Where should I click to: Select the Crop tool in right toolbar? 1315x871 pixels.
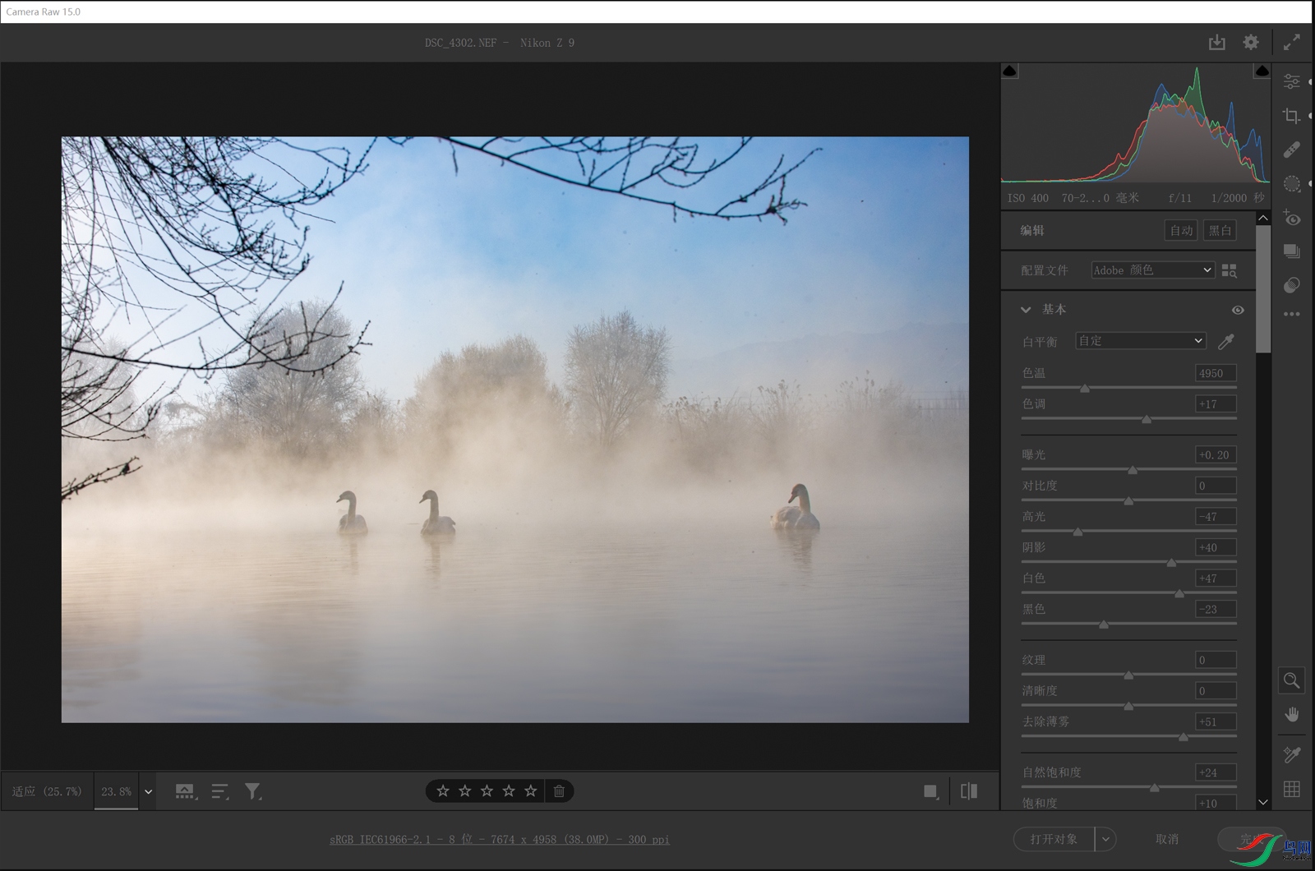coord(1291,116)
